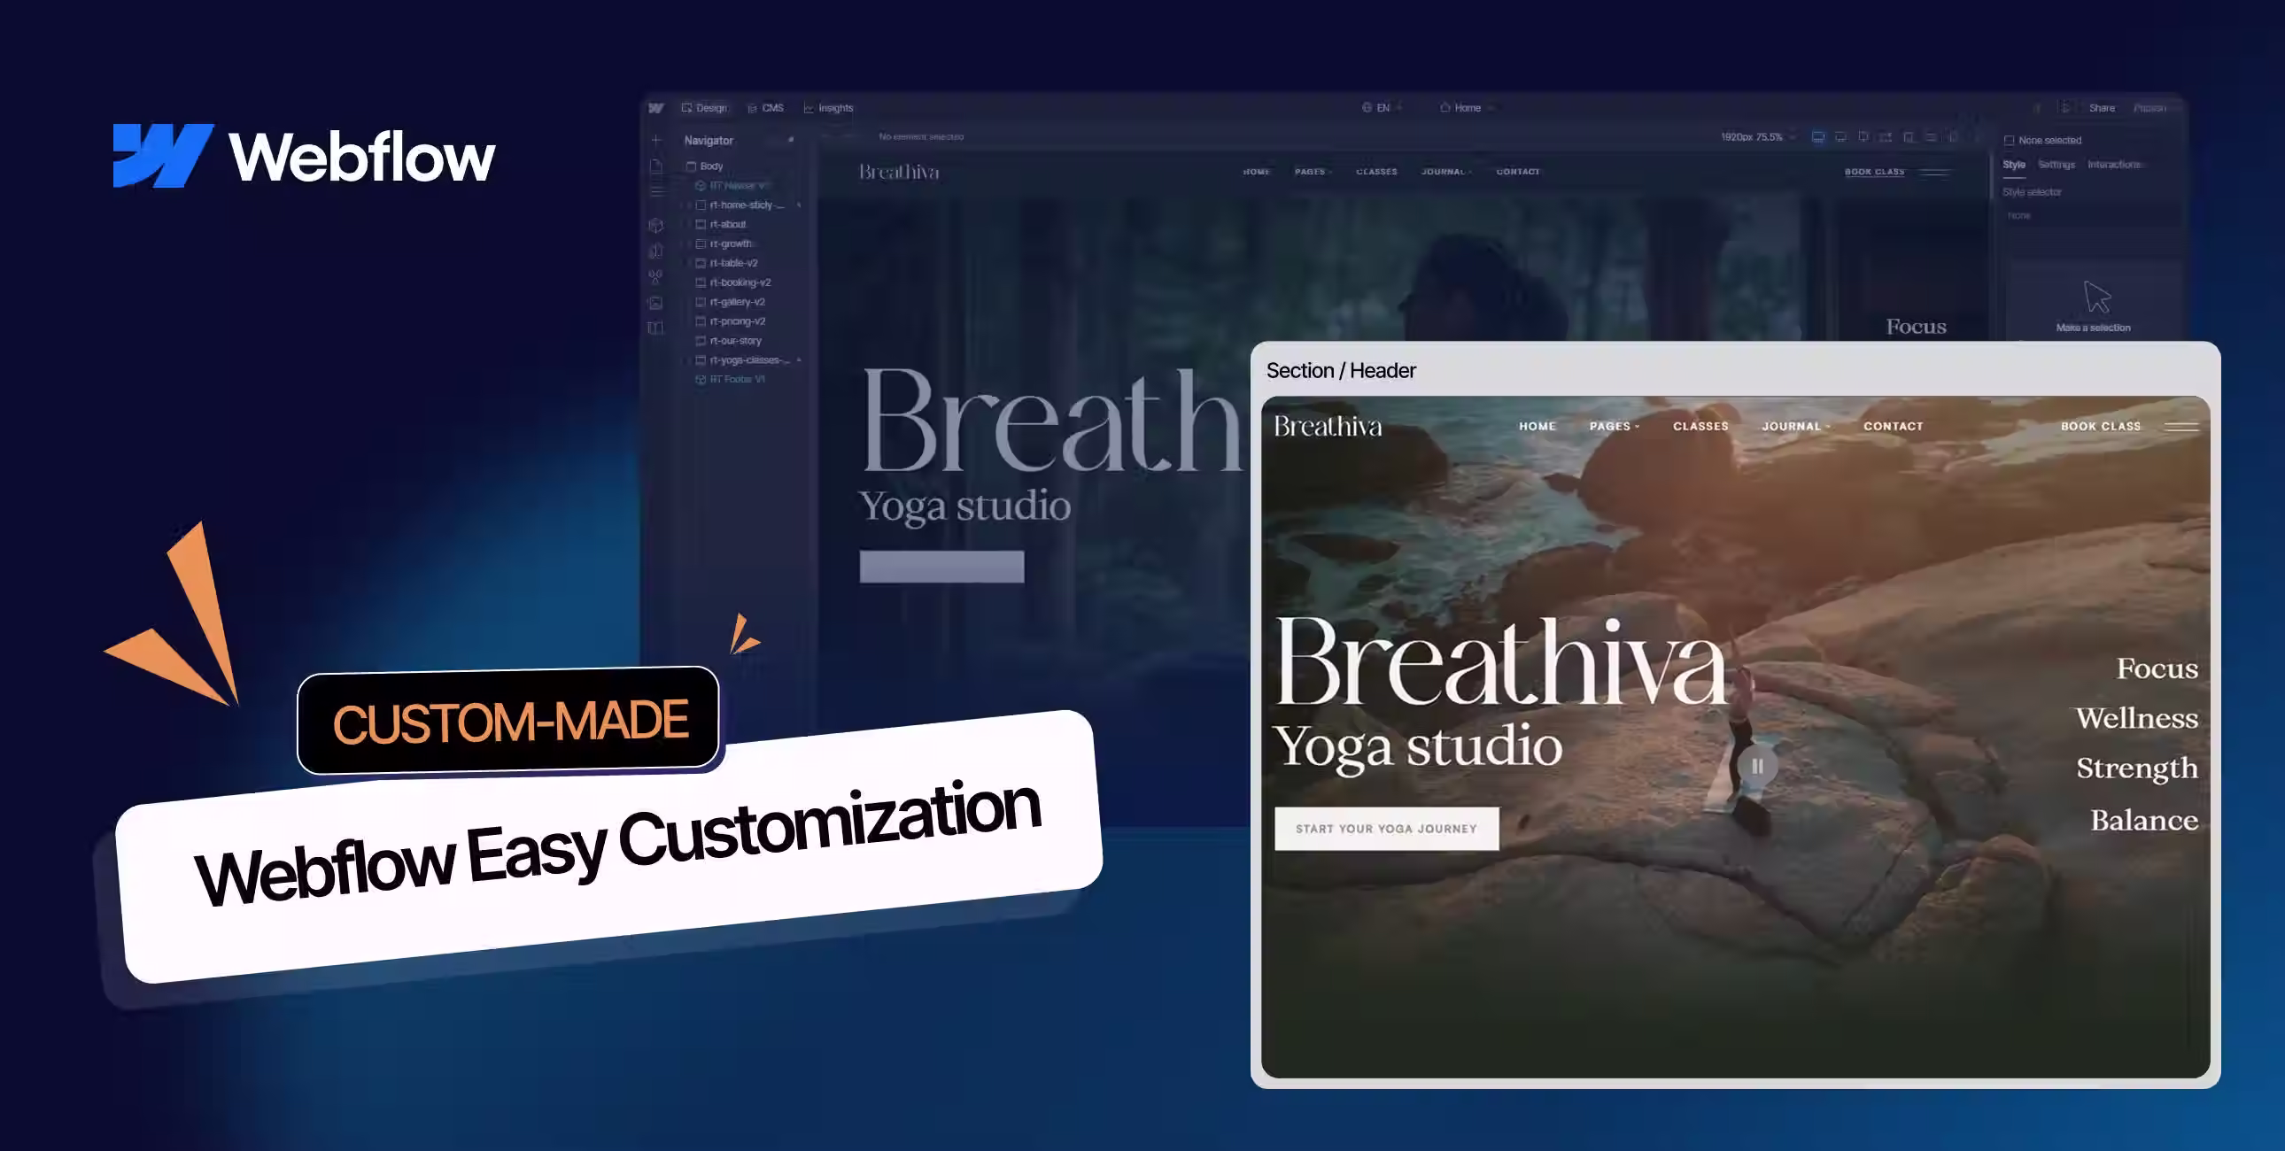The image size is (2285, 1151).
Task: Open the Settings tab in right panel
Action: click(x=2056, y=165)
